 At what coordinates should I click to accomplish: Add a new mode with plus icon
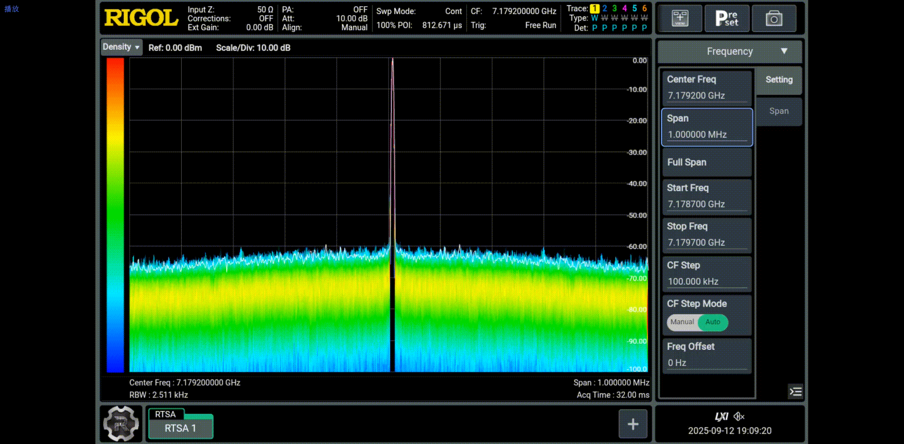[633, 424]
